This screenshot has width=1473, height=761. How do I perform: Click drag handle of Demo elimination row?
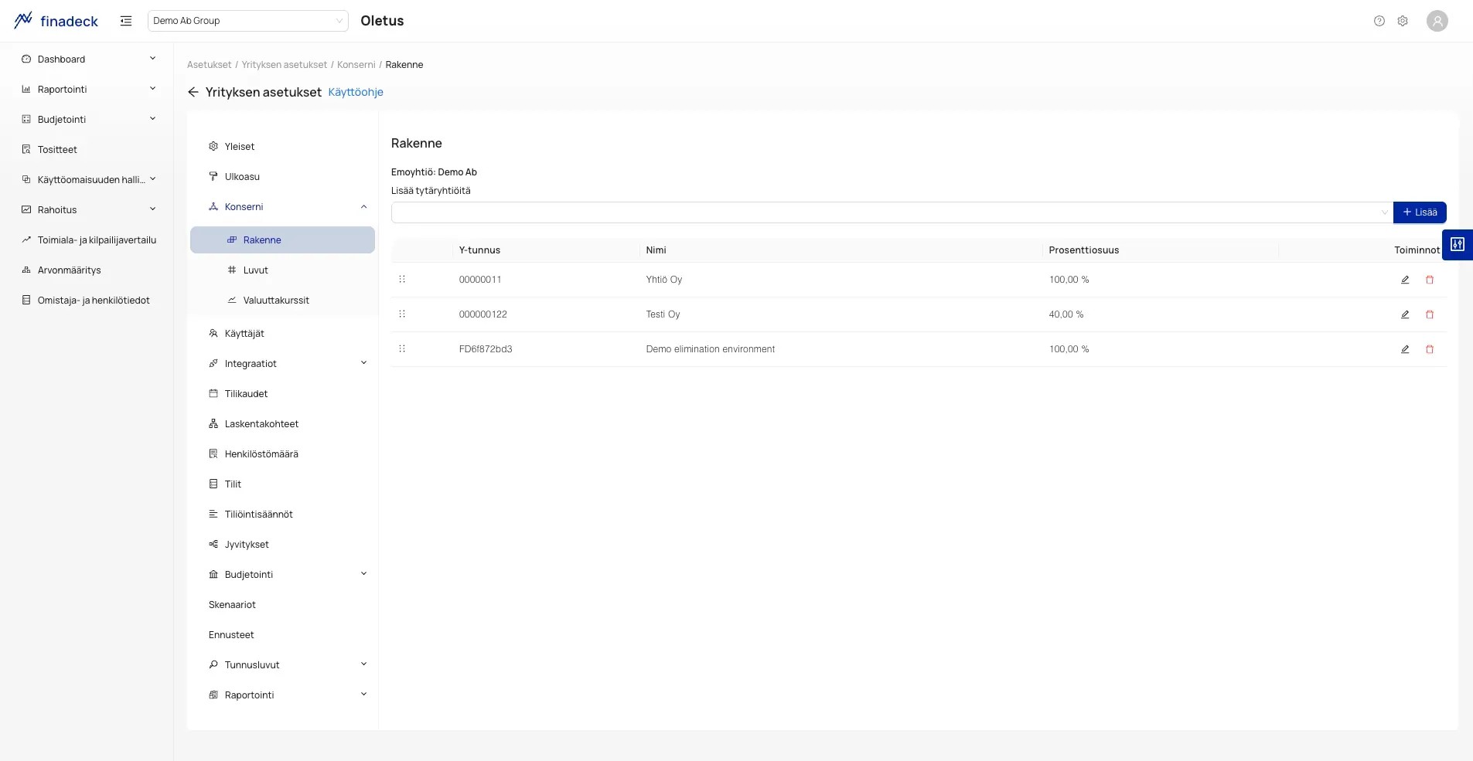tap(402, 348)
